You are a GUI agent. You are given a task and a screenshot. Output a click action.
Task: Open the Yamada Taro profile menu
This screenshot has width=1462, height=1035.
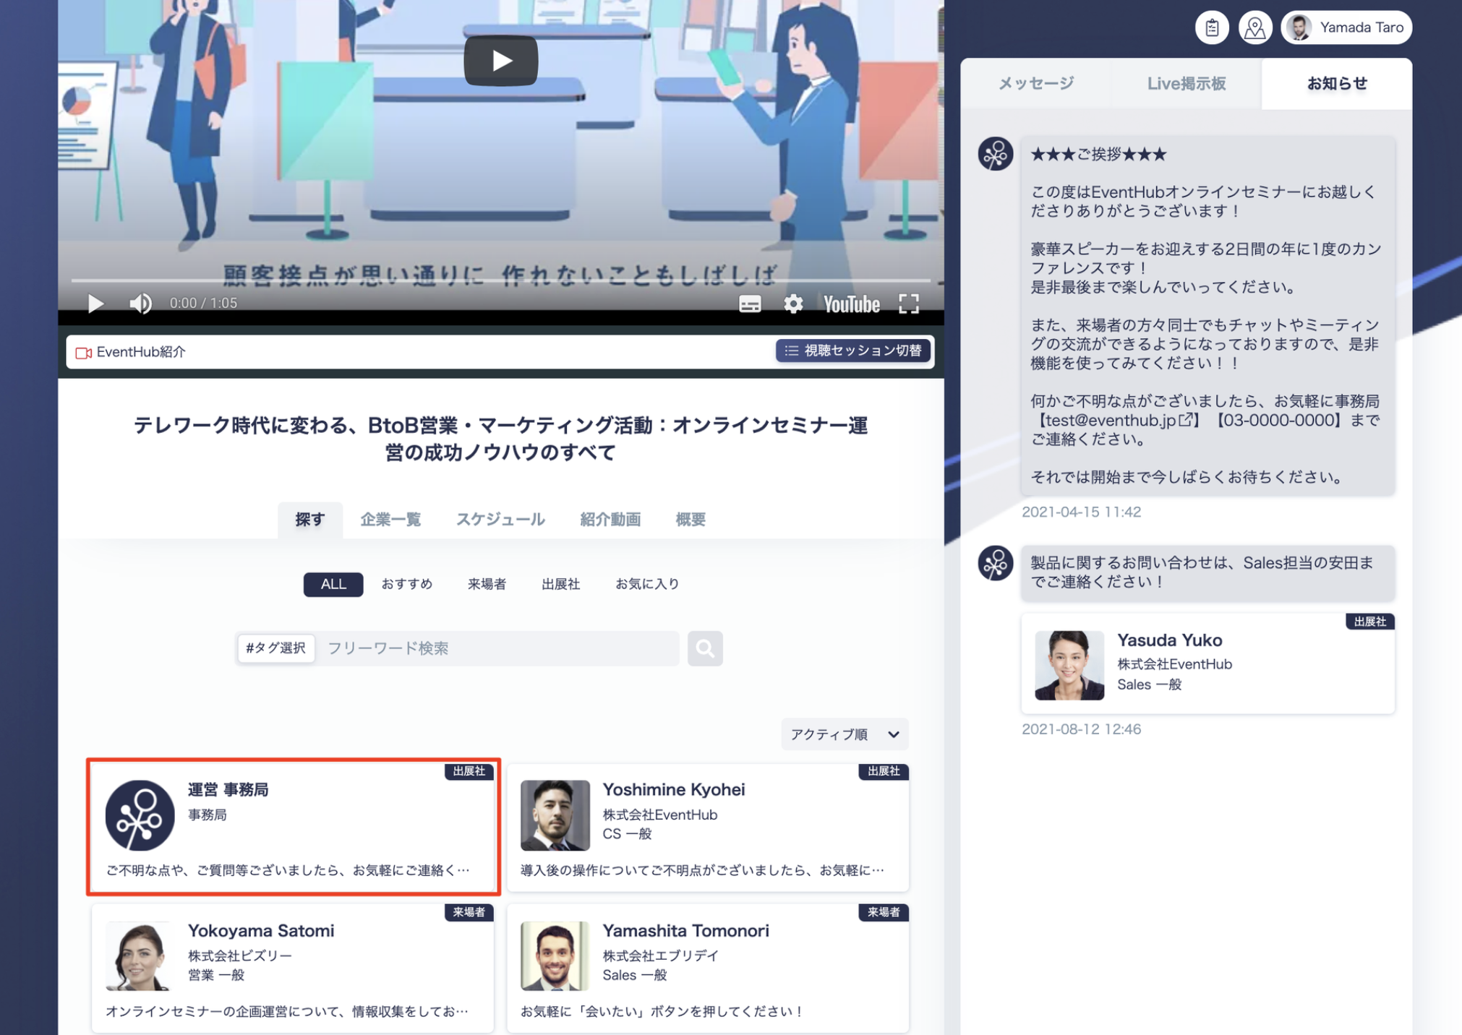click(x=1346, y=27)
